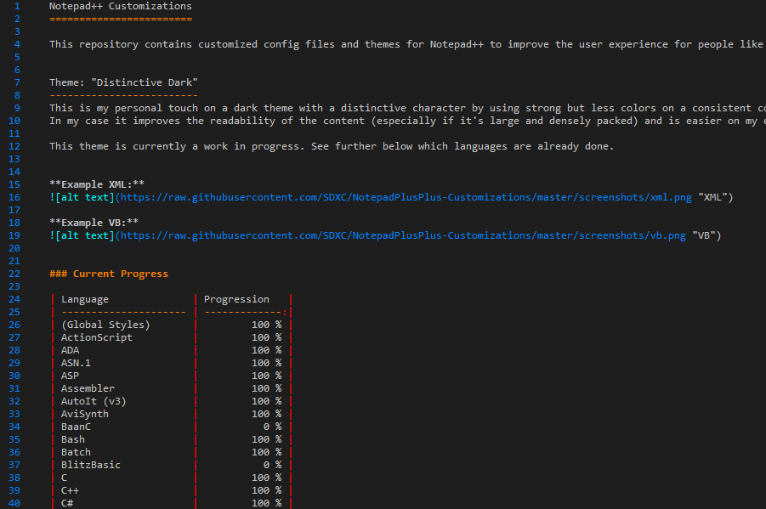Click the 'Bash' language entry
The width and height of the screenshot is (766, 509).
[x=73, y=439]
